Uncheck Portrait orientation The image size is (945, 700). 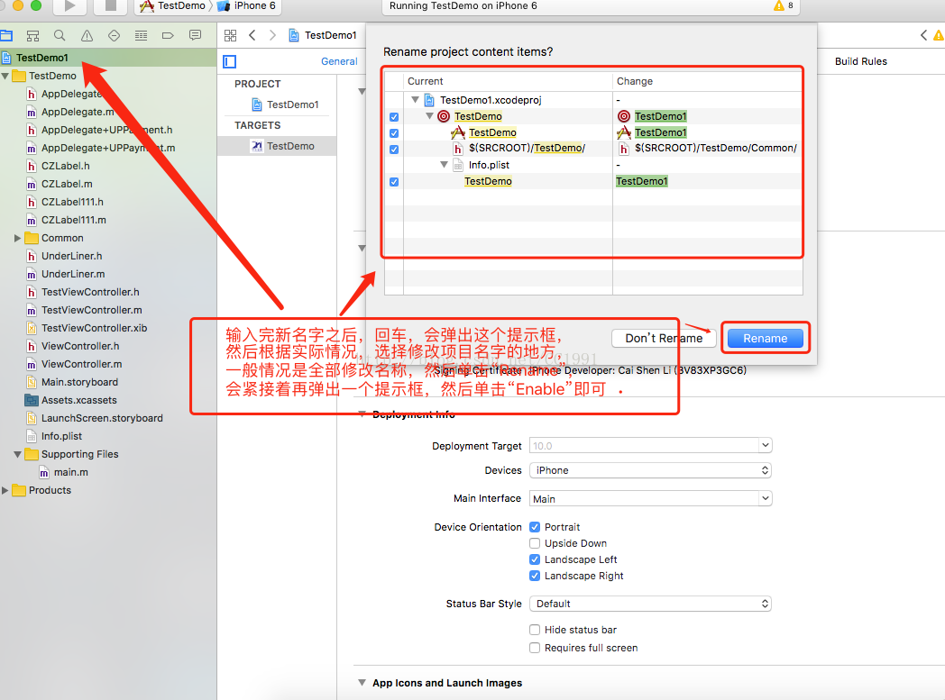point(535,527)
